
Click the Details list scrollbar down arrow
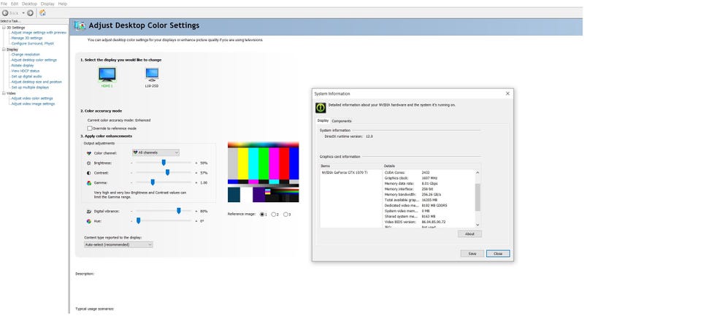click(478, 224)
